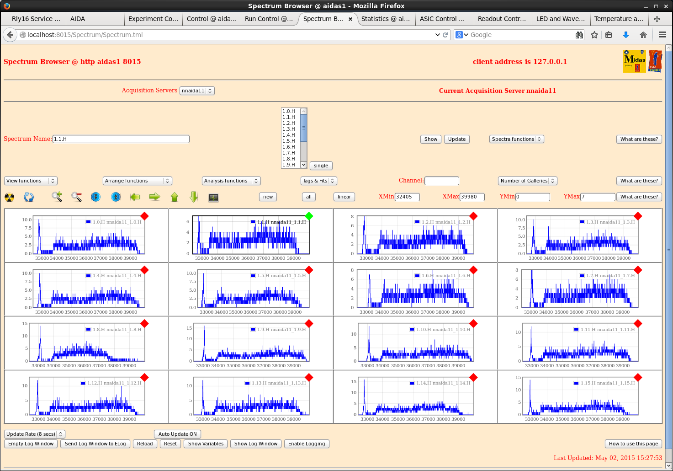This screenshot has height=471, width=673.
Task: Open Acquisition Servers nnaida11 dropdown
Action: pos(197,91)
